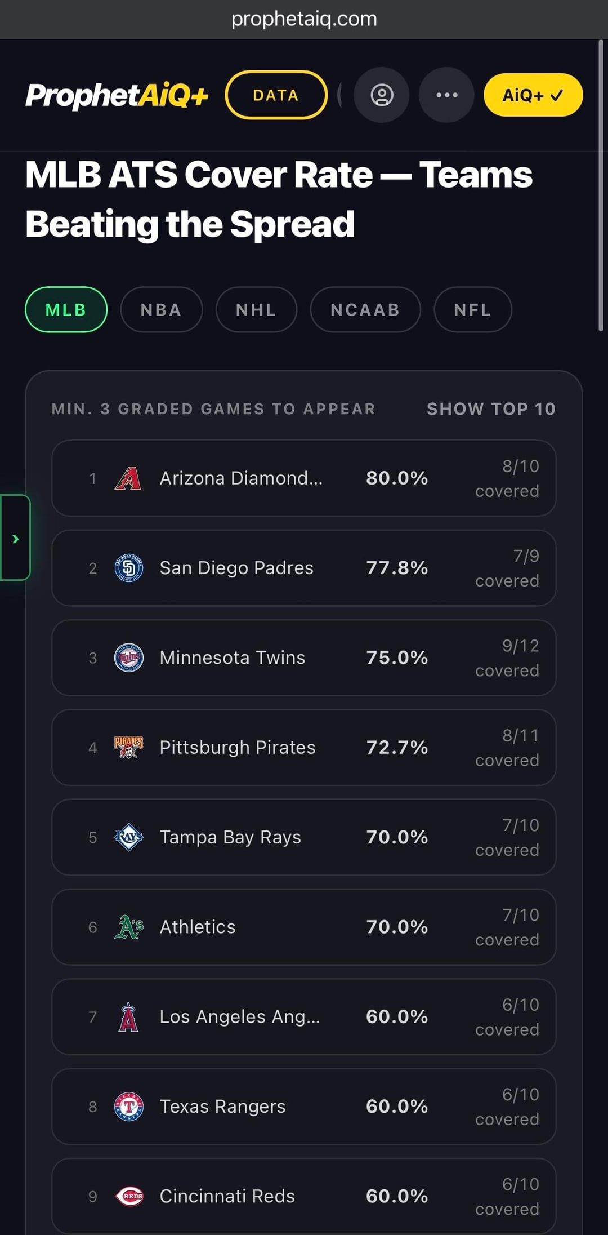Viewport: 608px width, 1235px height.
Task: Click the San Diego Padres logo
Action: (128, 568)
